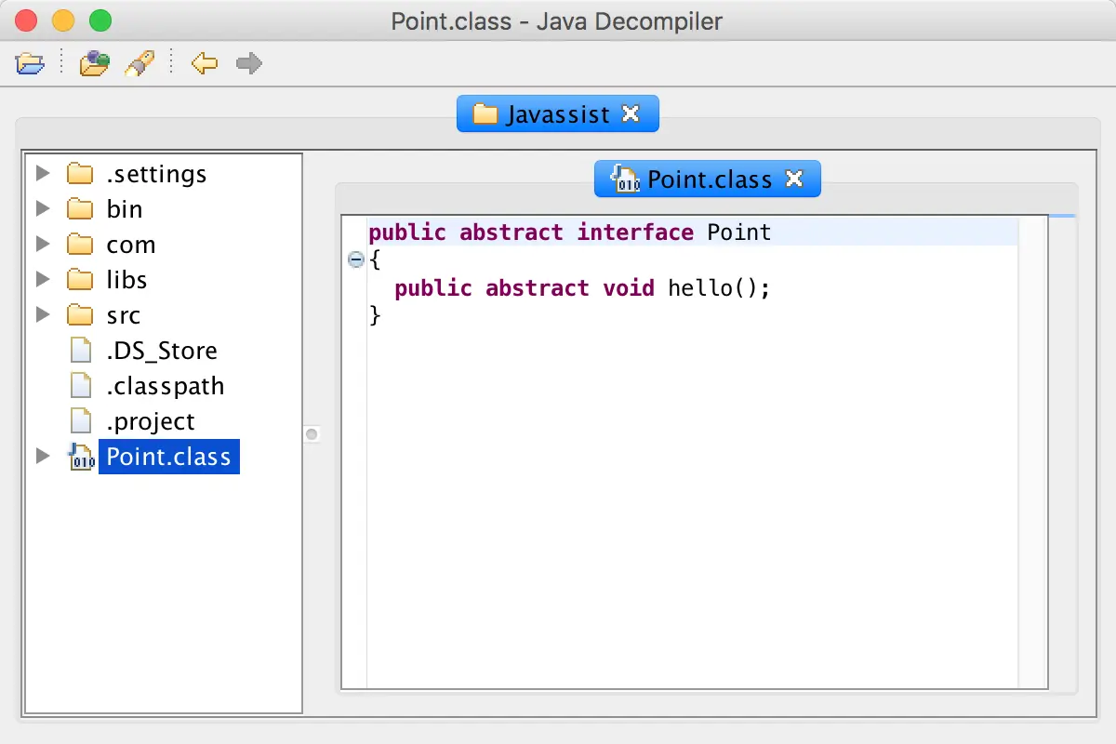Select Point.class in the tree
The image size is (1116, 744).
(168, 457)
